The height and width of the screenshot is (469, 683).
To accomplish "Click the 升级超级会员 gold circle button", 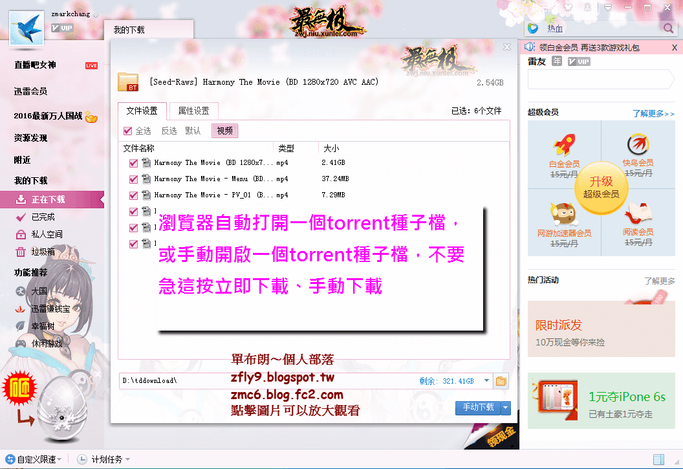I will (x=601, y=188).
